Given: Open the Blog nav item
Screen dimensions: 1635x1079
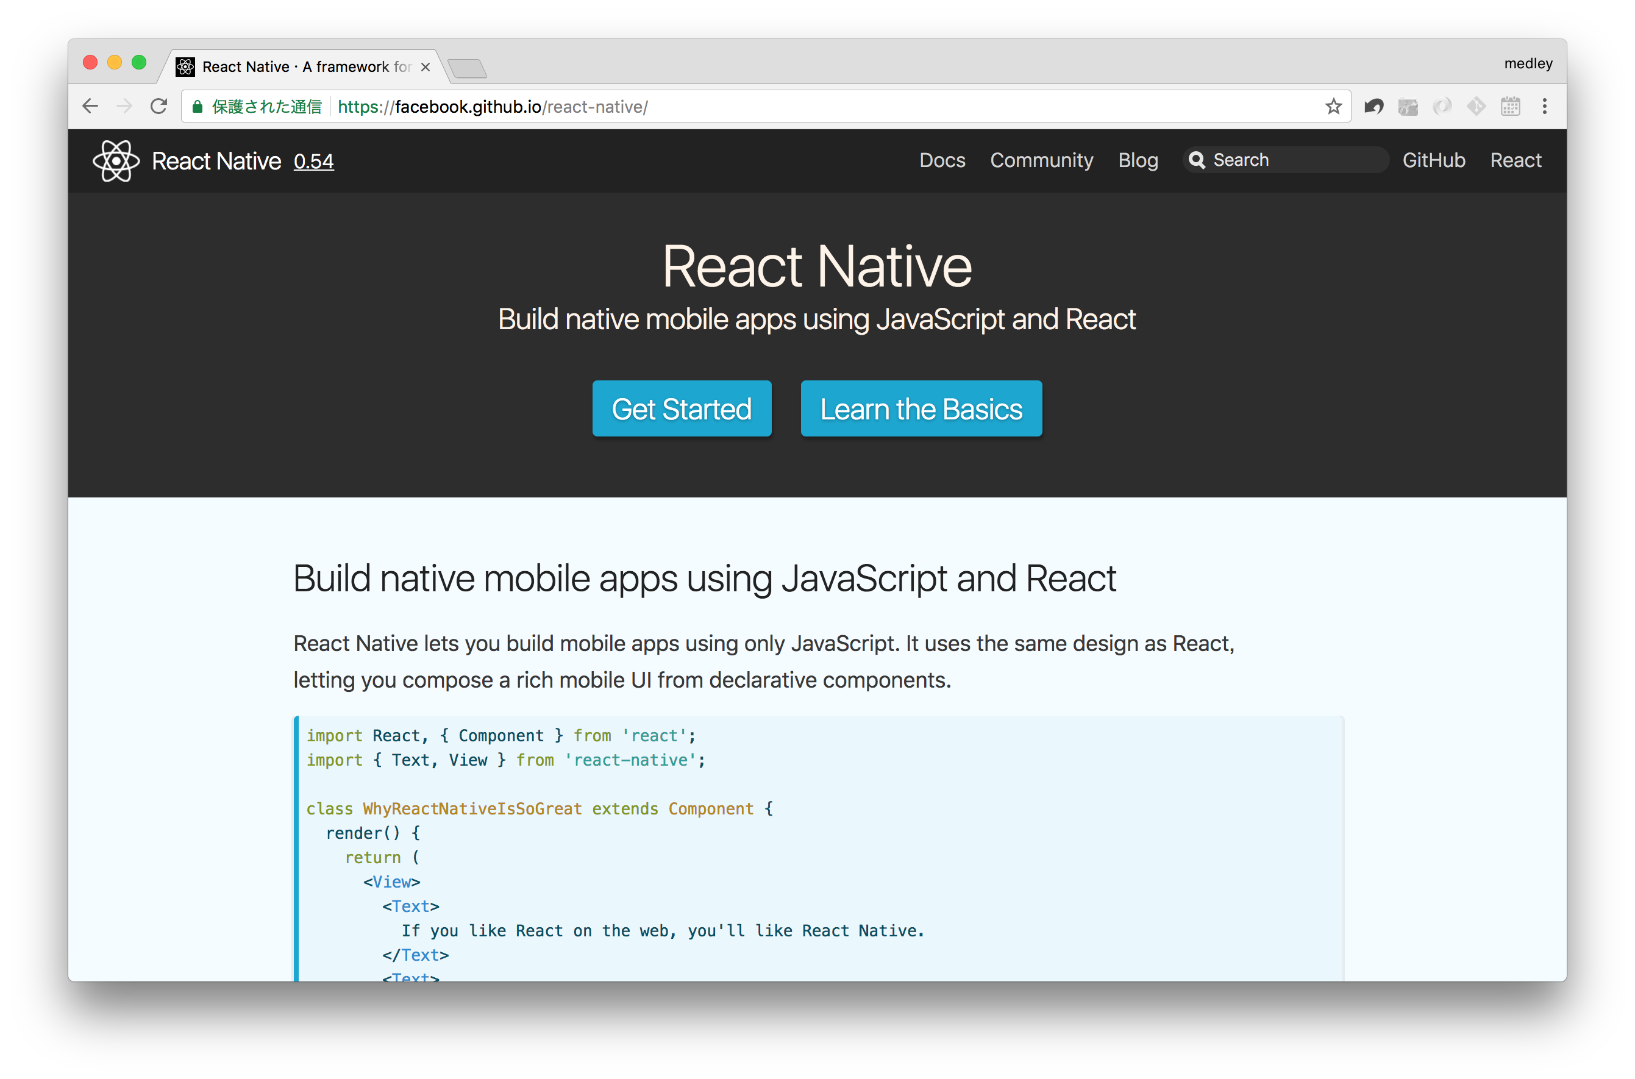Looking at the screenshot, I should click(x=1138, y=160).
